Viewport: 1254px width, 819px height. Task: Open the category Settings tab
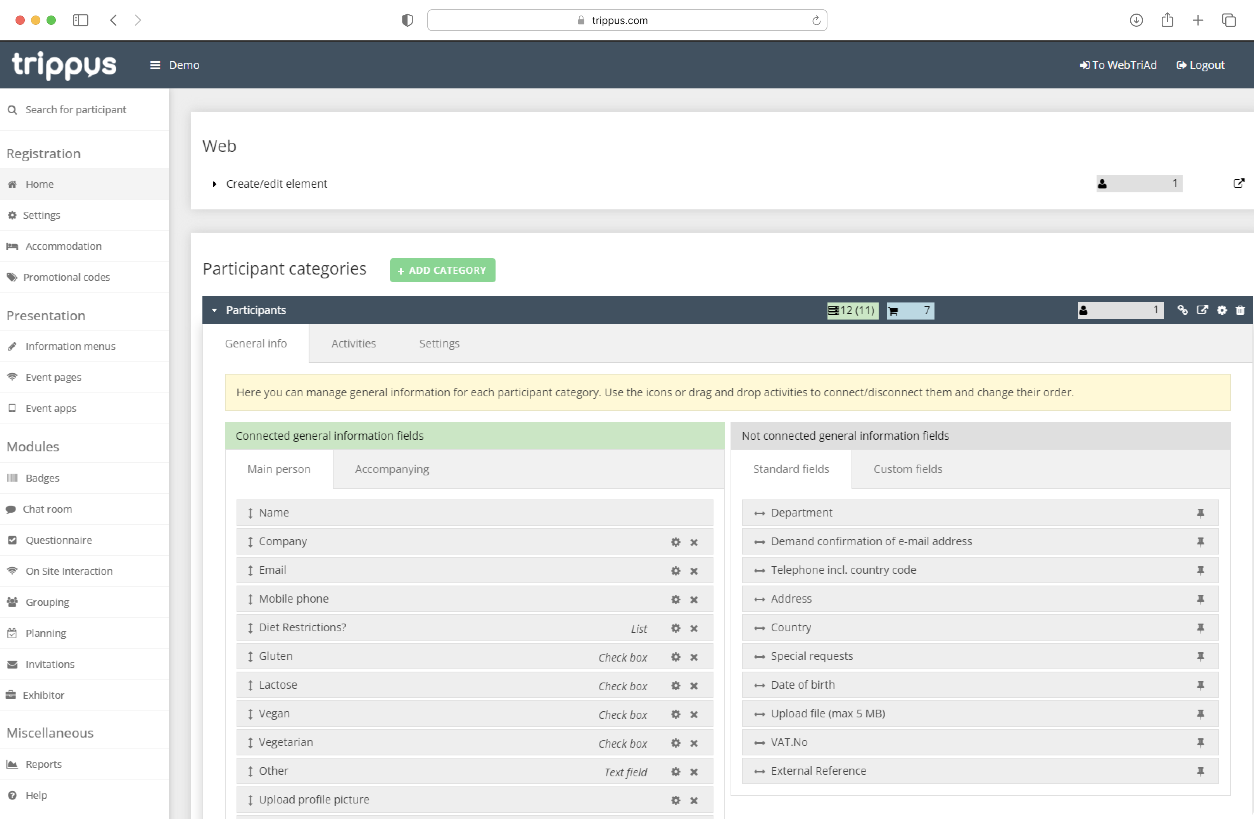(x=439, y=343)
